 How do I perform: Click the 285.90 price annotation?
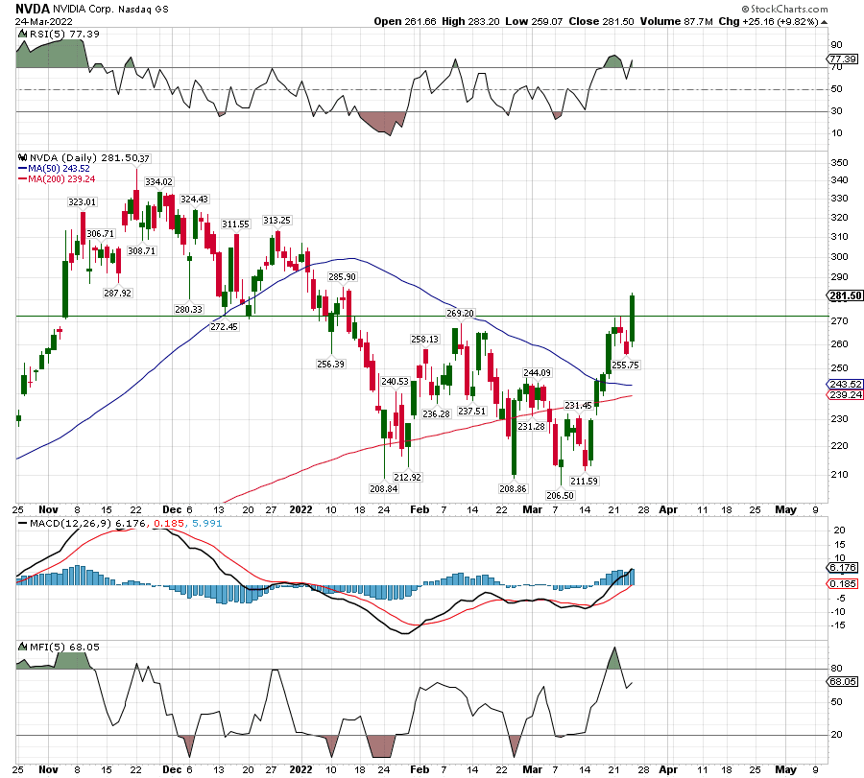tap(342, 277)
